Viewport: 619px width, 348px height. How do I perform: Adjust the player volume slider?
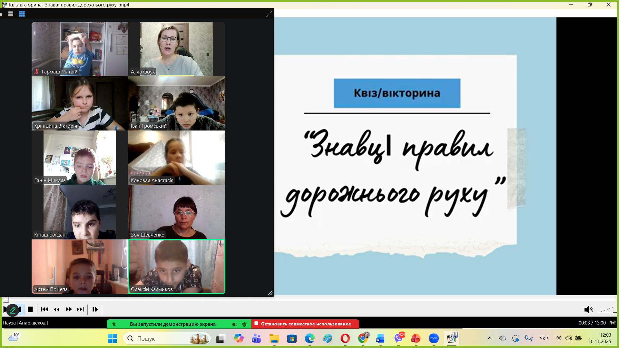[x=606, y=310]
